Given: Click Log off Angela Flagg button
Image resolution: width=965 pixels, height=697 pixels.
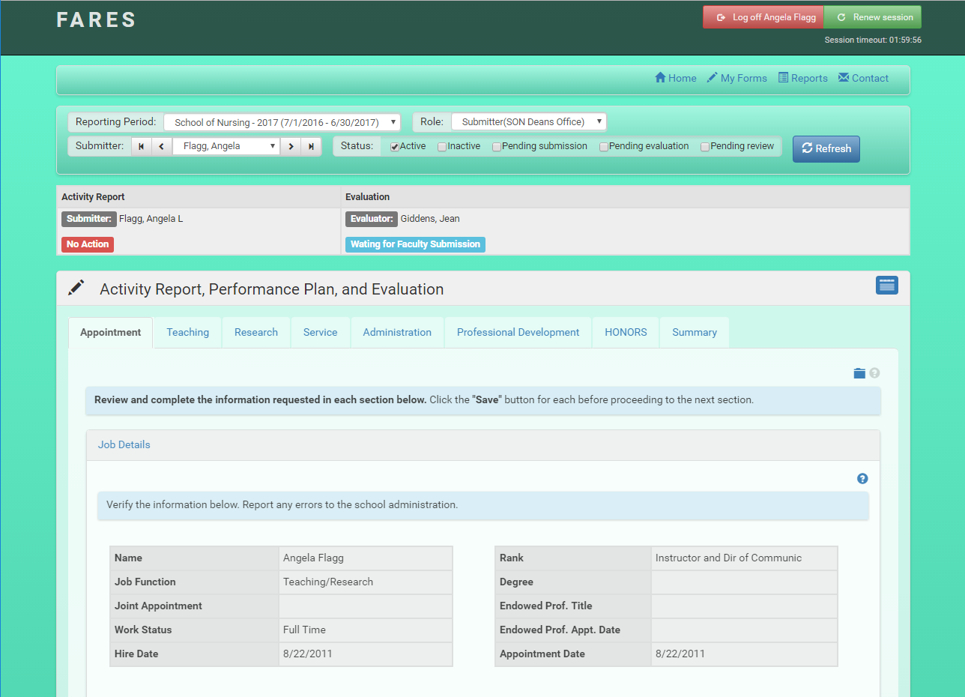Looking at the screenshot, I should (763, 17).
